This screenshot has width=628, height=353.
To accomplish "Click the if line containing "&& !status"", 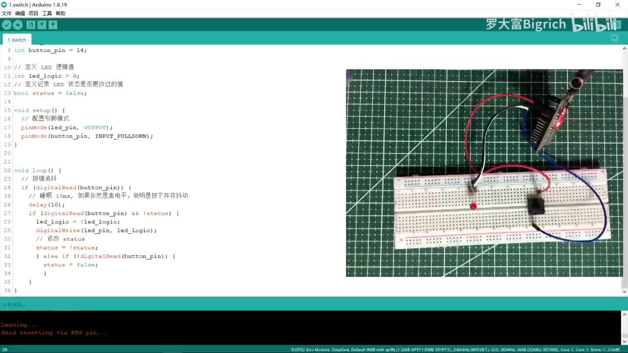I will [104, 213].
